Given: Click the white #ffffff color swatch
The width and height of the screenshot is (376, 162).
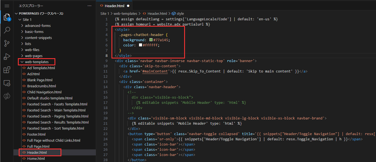Looking at the screenshot, I should coord(140,45).
